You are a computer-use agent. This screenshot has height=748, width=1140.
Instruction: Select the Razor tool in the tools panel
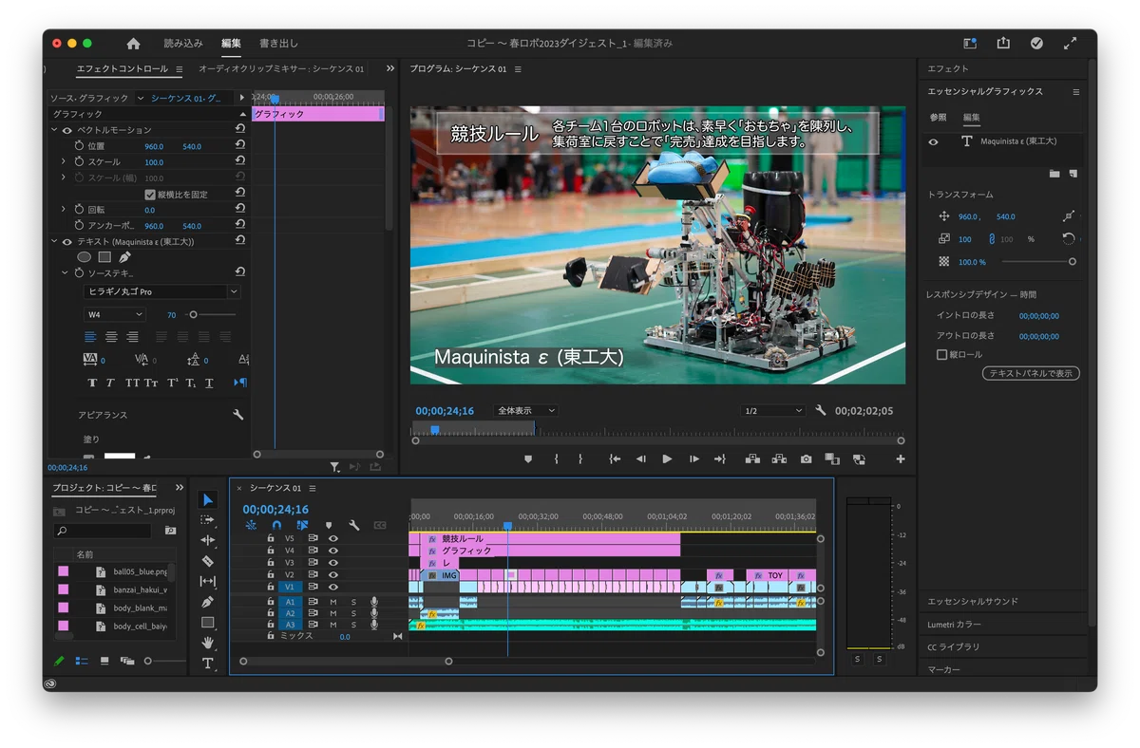208,561
